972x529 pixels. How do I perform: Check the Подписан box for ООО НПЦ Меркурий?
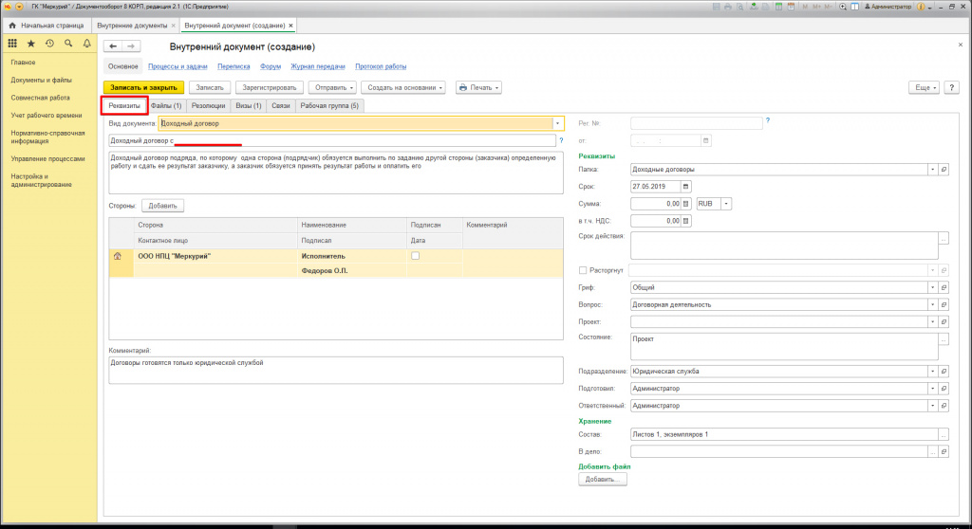coord(414,256)
